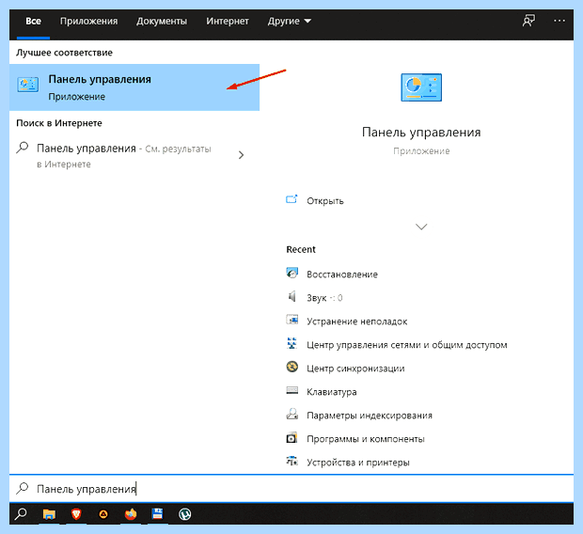583x534 pixels.
Task: Open recent item Программы и компоненты
Action: coord(366,439)
